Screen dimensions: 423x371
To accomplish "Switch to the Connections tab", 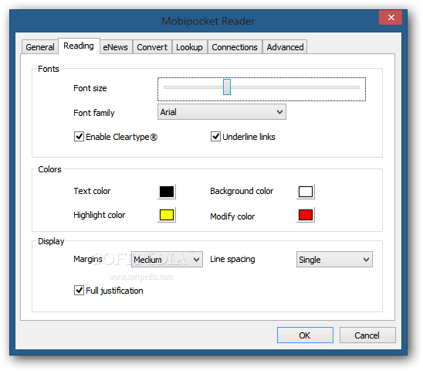I will [235, 47].
